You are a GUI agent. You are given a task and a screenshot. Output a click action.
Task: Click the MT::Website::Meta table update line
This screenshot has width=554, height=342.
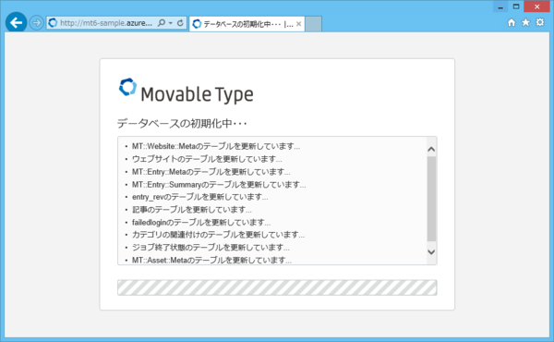click(x=216, y=146)
